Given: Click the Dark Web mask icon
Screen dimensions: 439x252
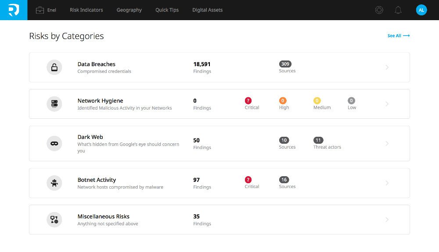Looking at the screenshot, I should click(54, 143).
